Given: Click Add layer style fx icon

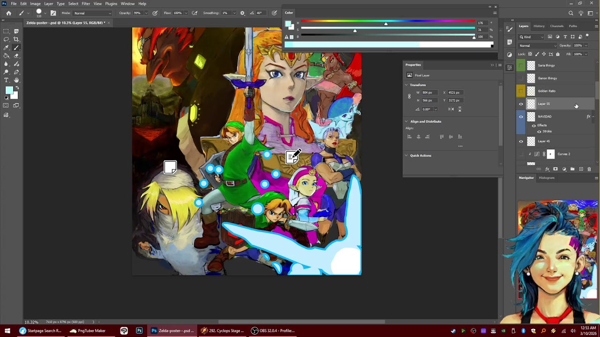Looking at the screenshot, I should click(x=547, y=169).
